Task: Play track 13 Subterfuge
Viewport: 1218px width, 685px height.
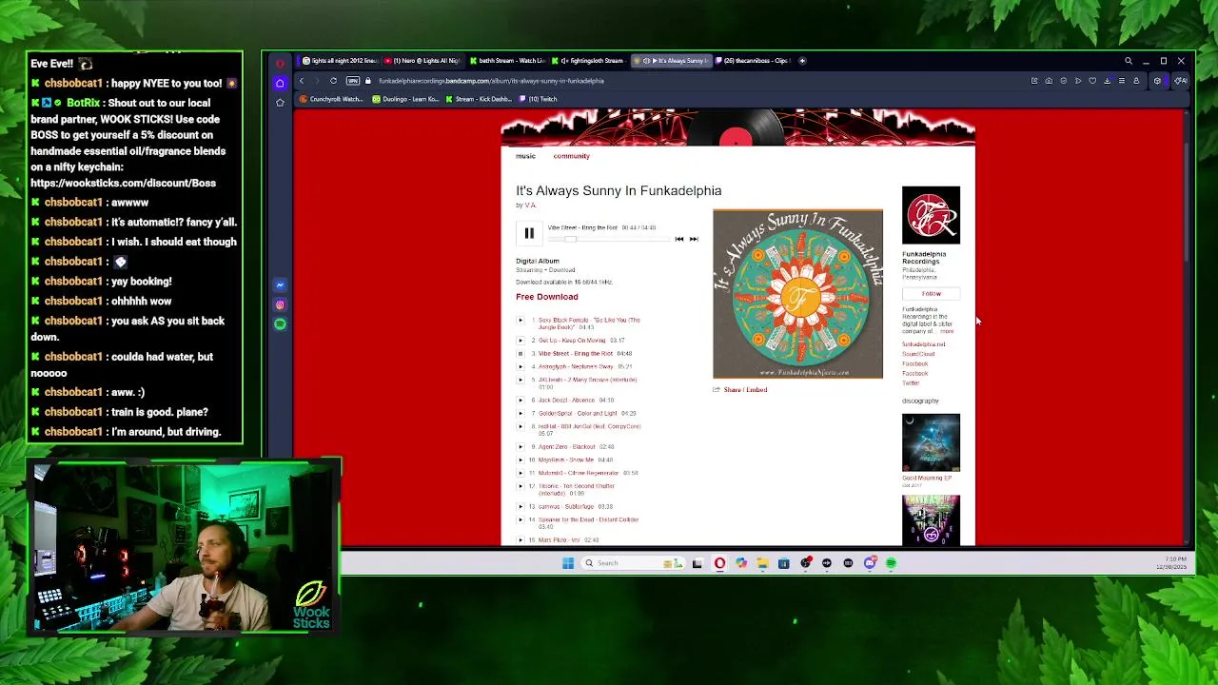Action: (x=521, y=506)
